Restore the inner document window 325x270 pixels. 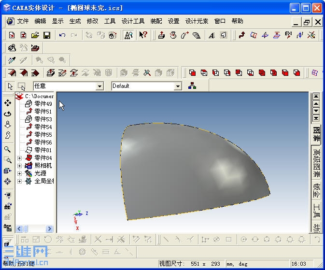coord(307,22)
